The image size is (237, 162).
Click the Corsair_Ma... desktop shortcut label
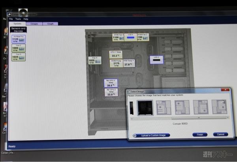[8, 153]
